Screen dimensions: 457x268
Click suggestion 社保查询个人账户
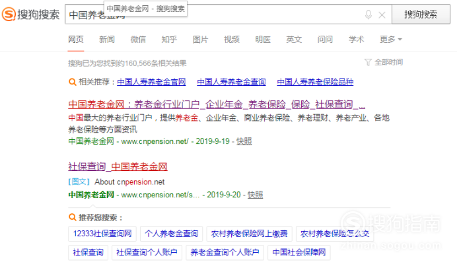[x=147, y=252]
